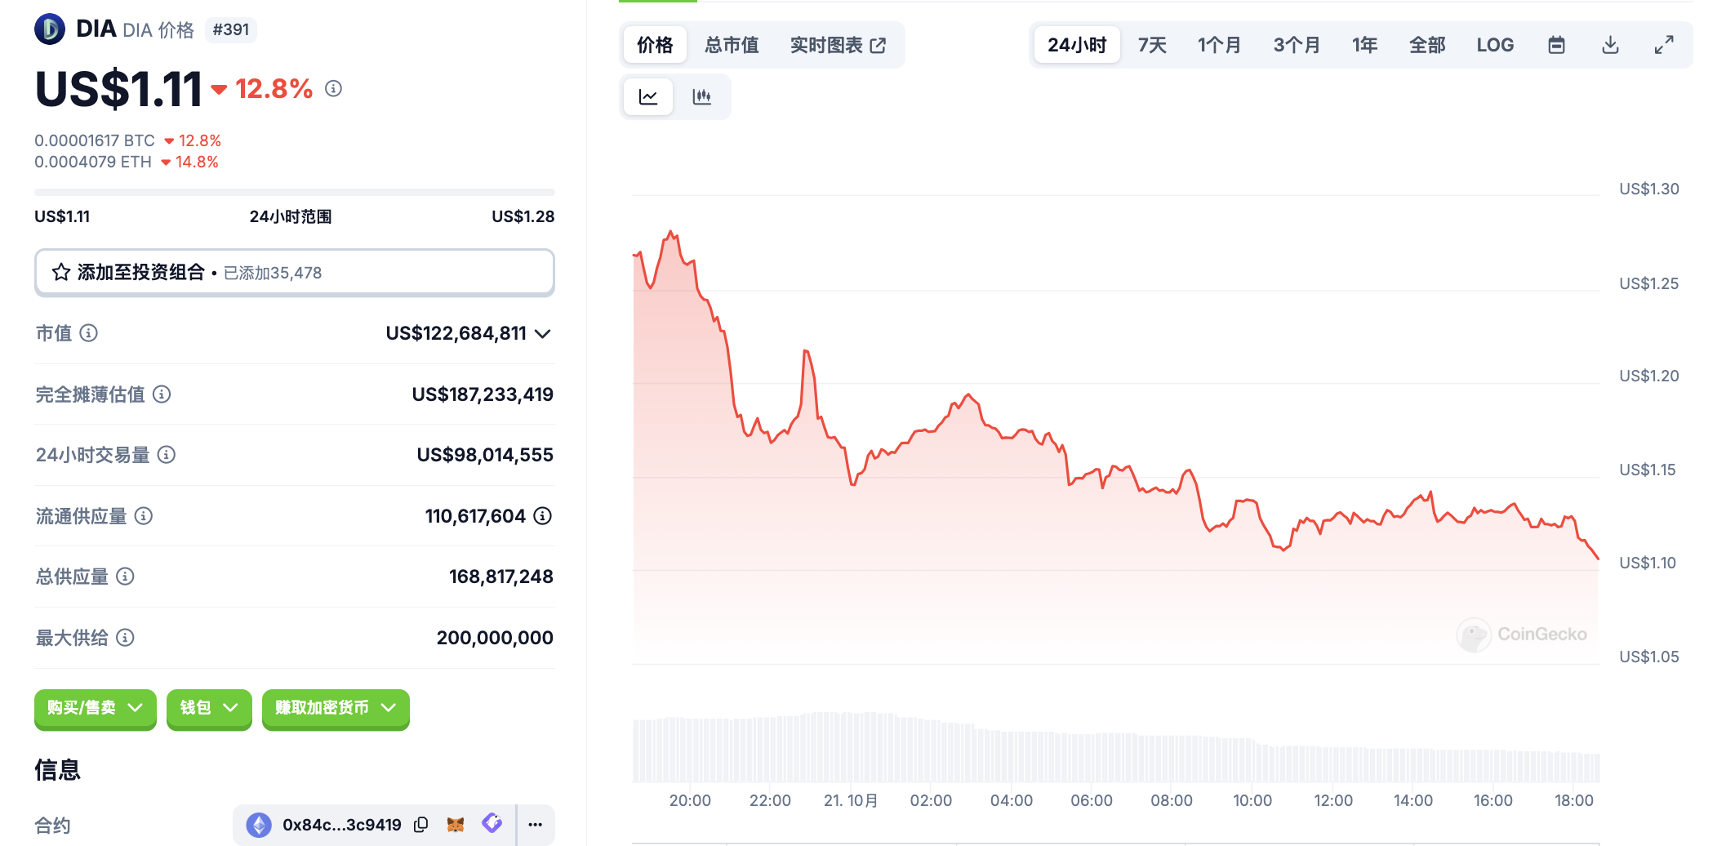This screenshot has height=846, width=1726.
Task: Add the DIA token to MetaMask
Action: [x=456, y=825]
